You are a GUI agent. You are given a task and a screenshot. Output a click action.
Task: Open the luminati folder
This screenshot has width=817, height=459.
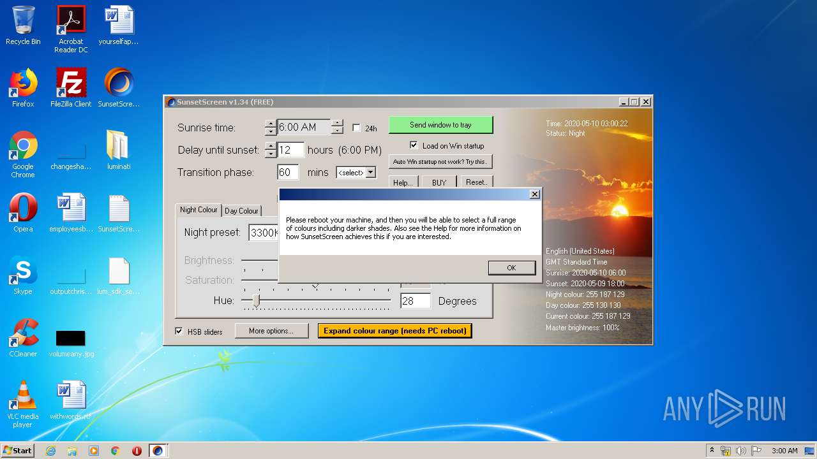click(x=119, y=150)
